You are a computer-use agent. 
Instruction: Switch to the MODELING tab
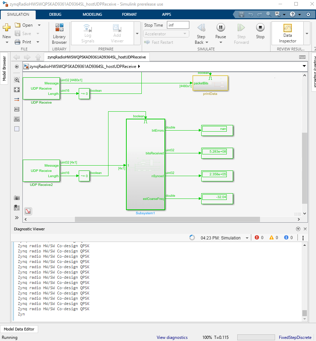[92, 14]
